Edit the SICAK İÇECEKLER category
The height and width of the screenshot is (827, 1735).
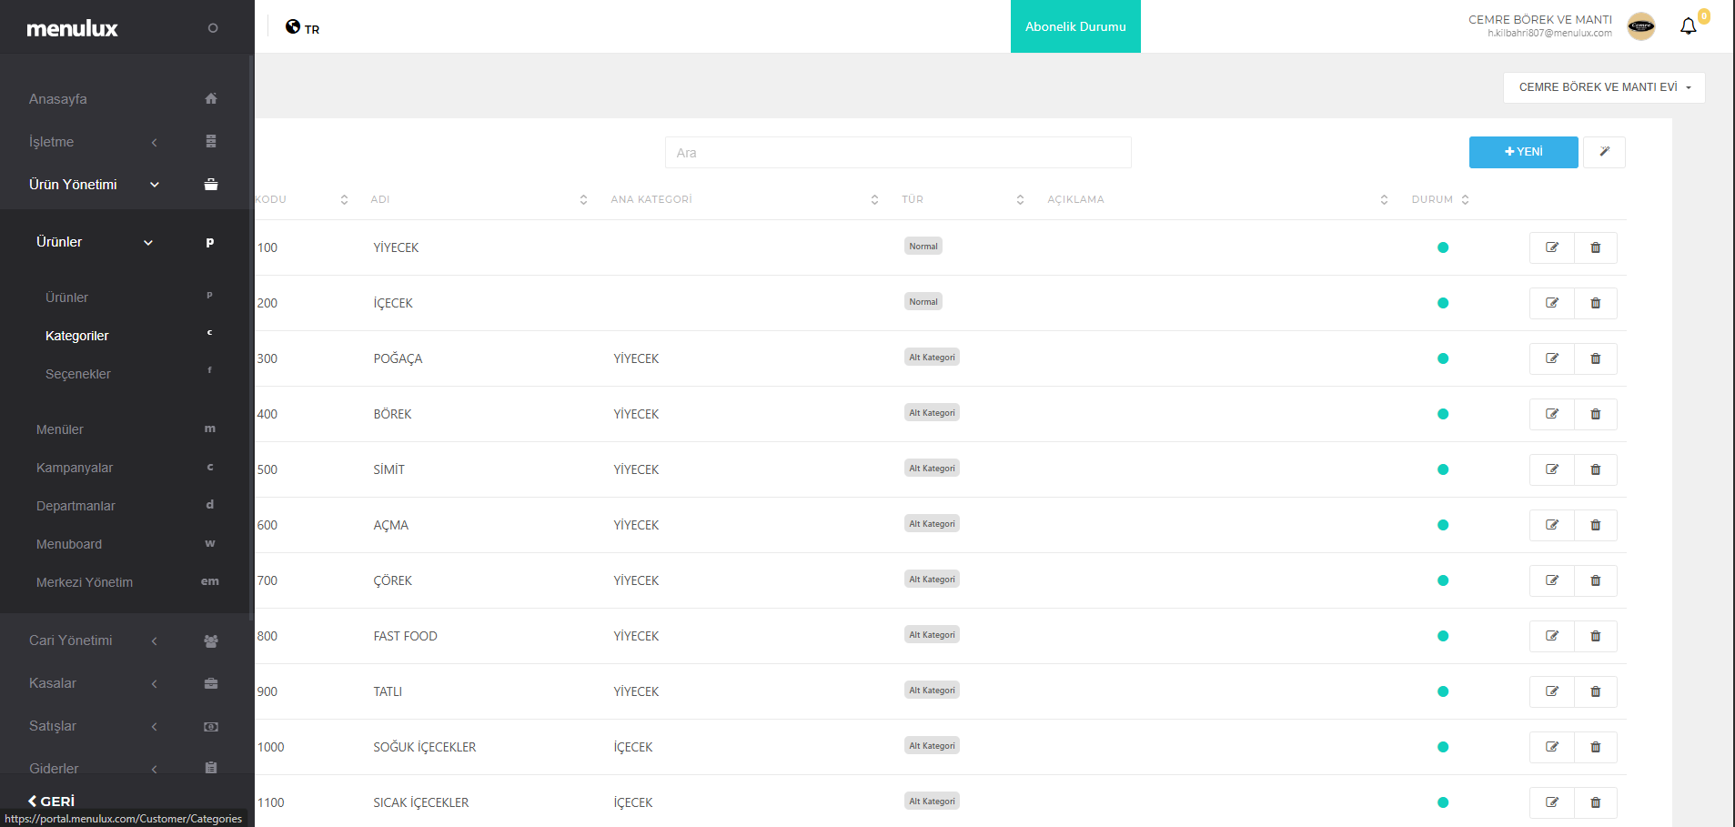point(1552,802)
